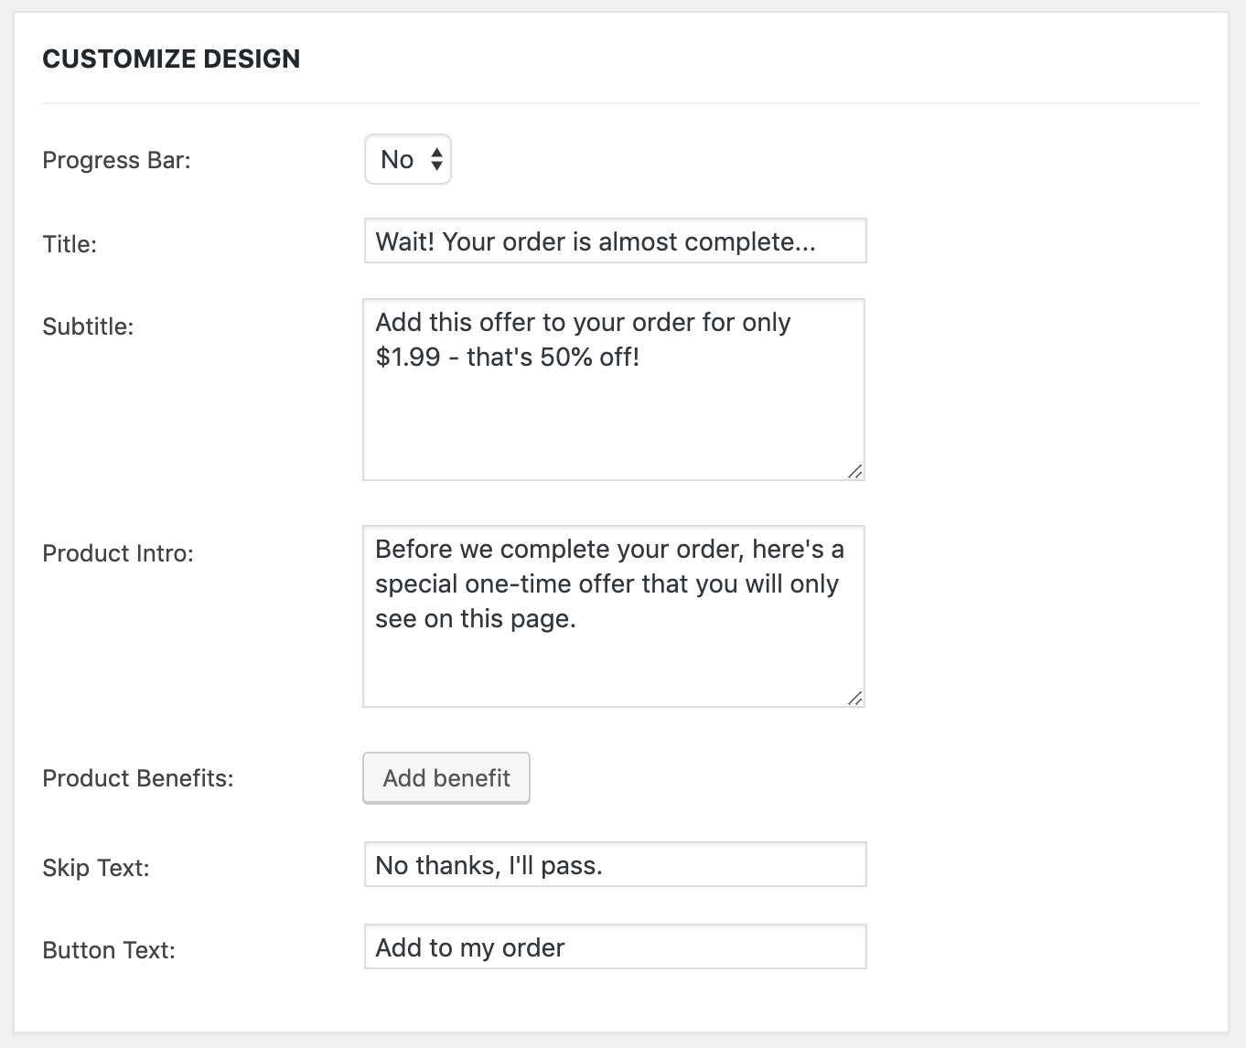The image size is (1246, 1048).
Task: Click the Button Text input field
Action: coord(615,946)
